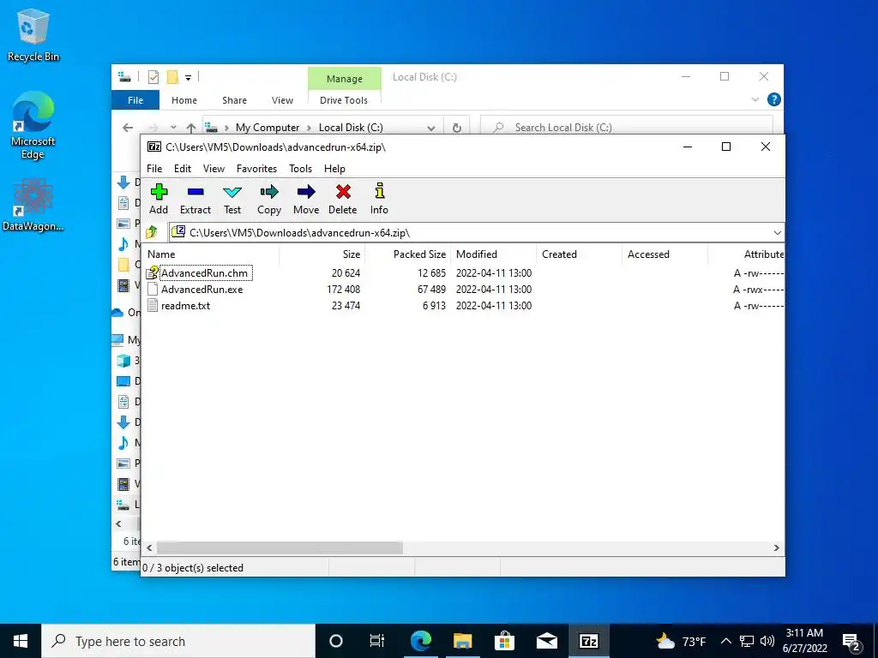Click the Cortana circle taskbar icon
The height and width of the screenshot is (658, 878).
tap(336, 641)
